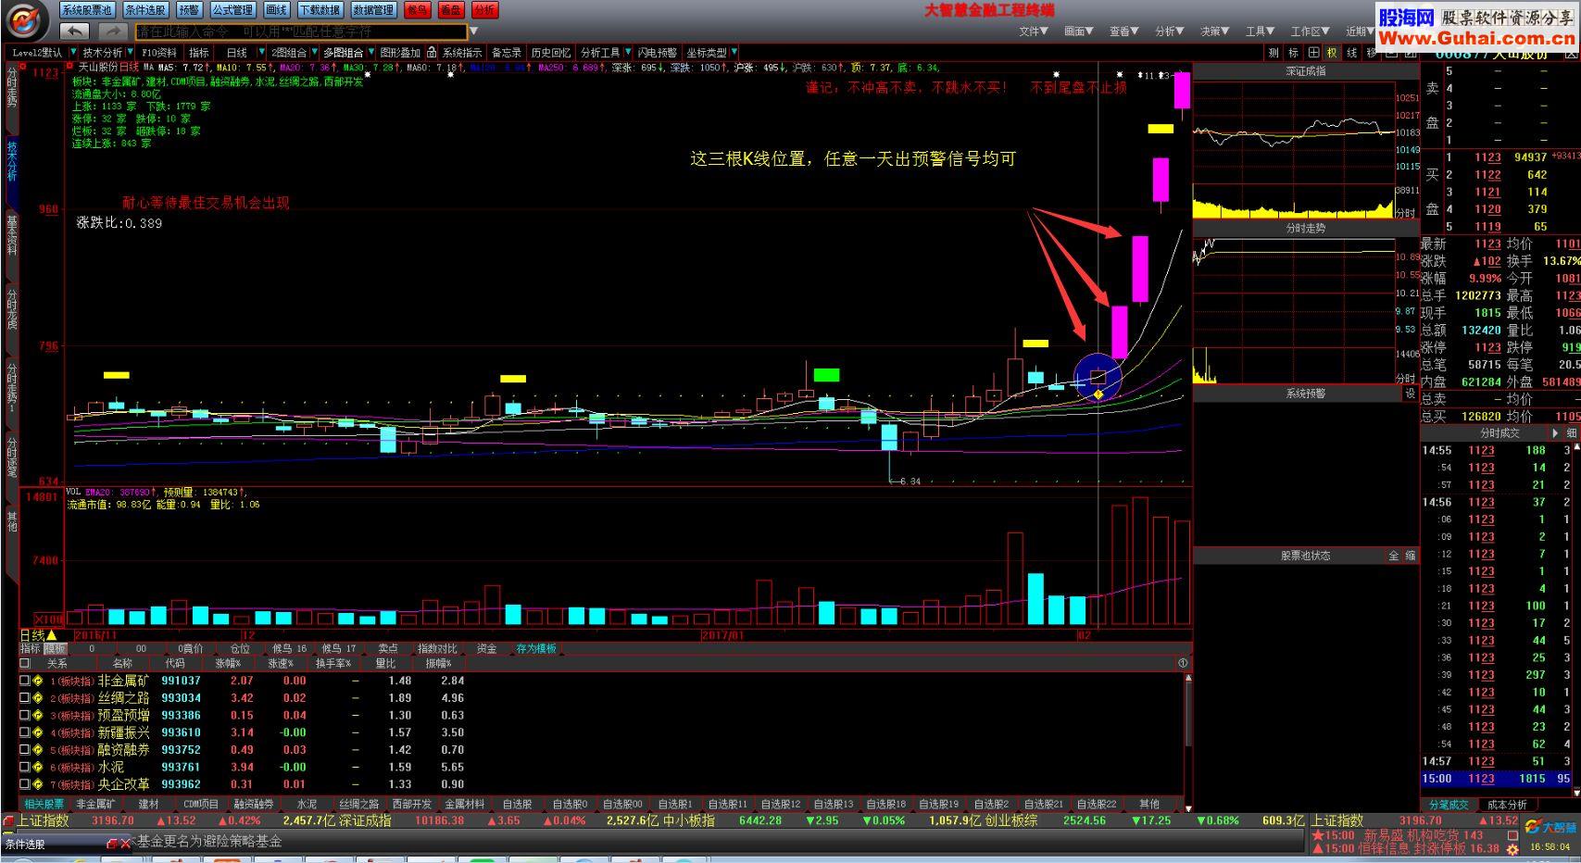The height and width of the screenshot is (863, 1581).
Task: Select the 技术分析 left sidebar tab
Action: 12,160
